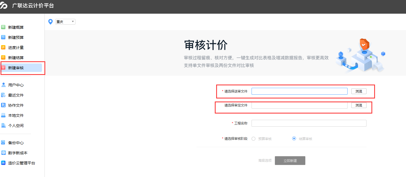Click 浏览 button for 送审文件
Screen dimensions: 406x177
[359, 91]
